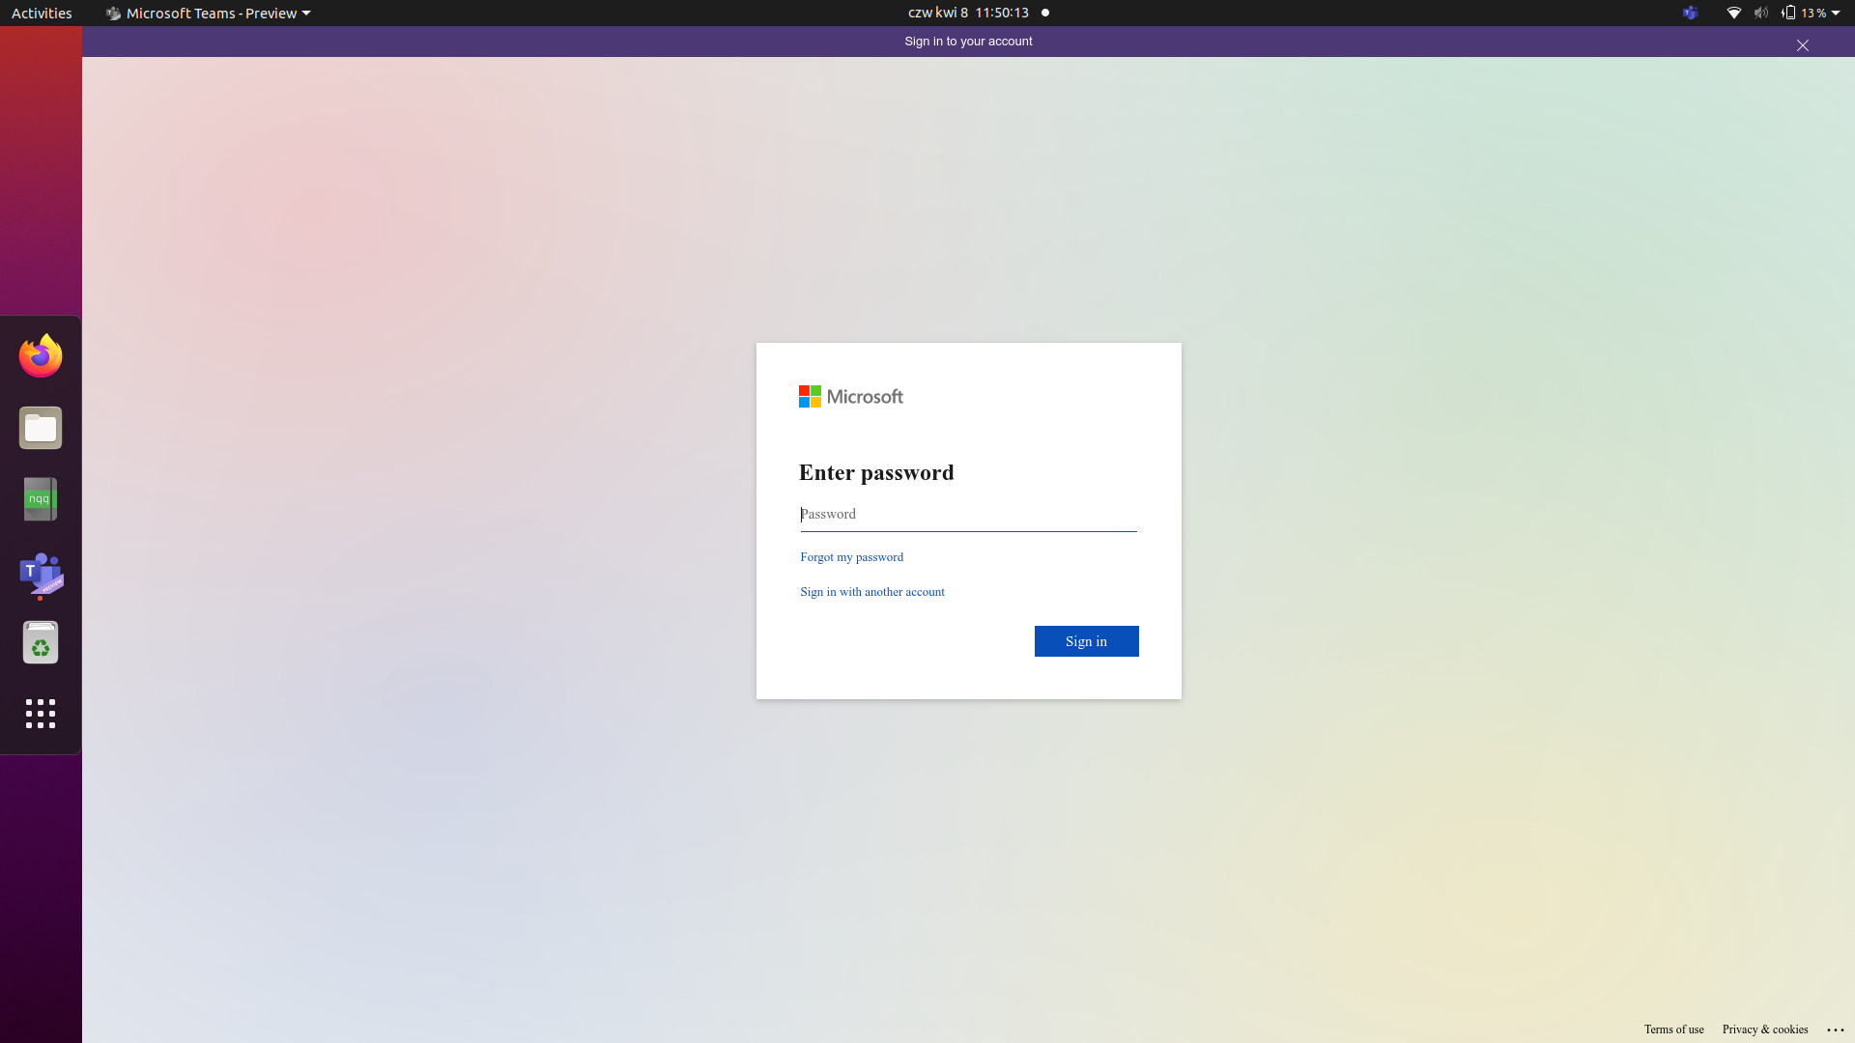The width and height of the screenshot is (1855, 1043).
Task: Close the Sign in to your account window
Action: pyautogui.click(x=1802, y=45)
